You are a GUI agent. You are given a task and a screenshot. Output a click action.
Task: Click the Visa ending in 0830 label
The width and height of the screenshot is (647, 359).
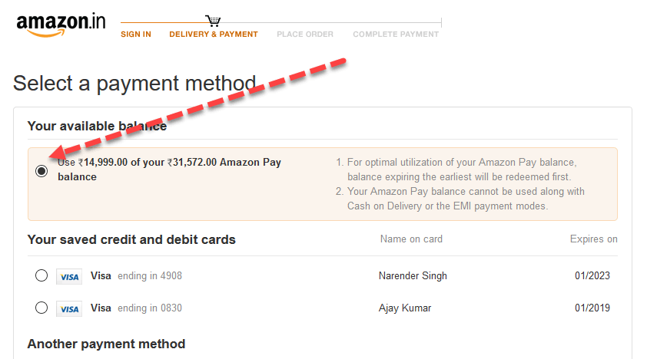[136, 308]
